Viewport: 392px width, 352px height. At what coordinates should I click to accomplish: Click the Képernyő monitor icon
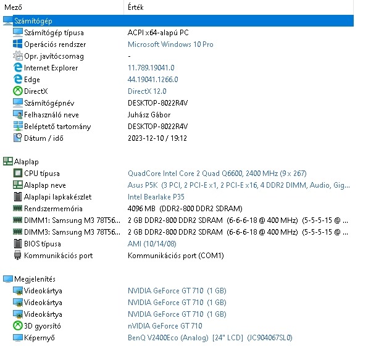(x=17, y=338)
